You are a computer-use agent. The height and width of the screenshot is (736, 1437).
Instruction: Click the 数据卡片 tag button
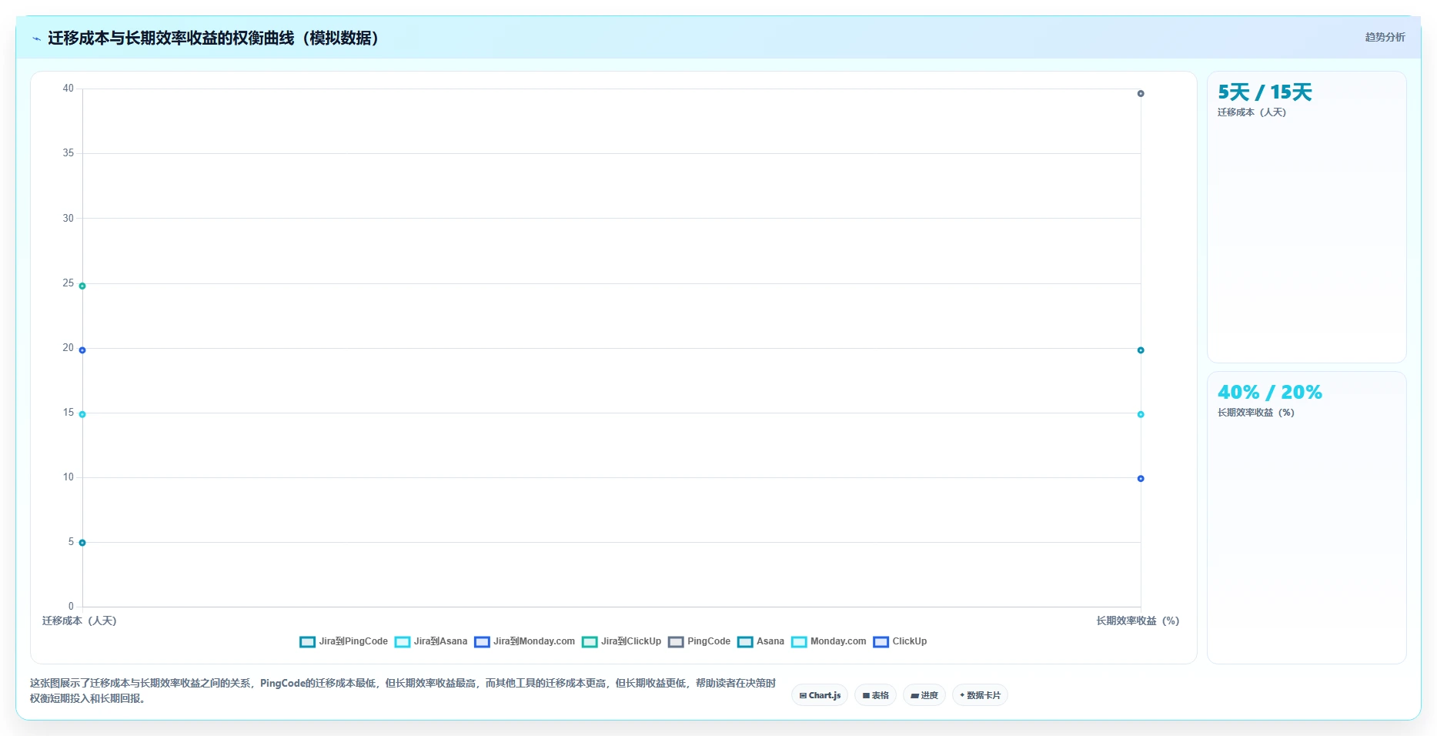(980, 695)
